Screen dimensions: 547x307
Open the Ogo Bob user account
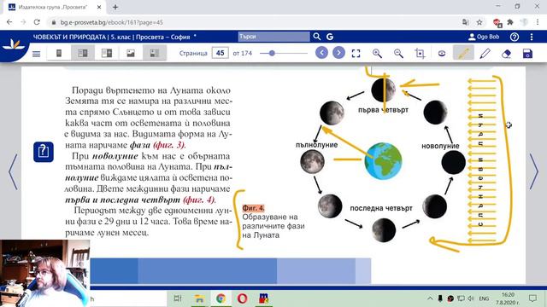click(484, 37)
